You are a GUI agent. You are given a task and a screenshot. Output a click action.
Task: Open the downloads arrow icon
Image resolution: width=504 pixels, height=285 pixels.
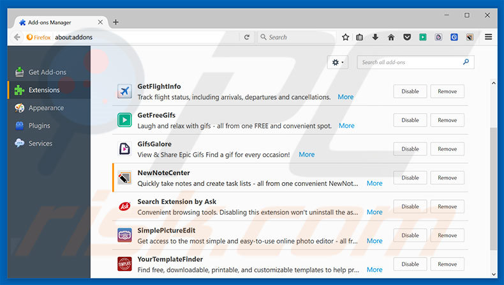click(x=375, y=37)
